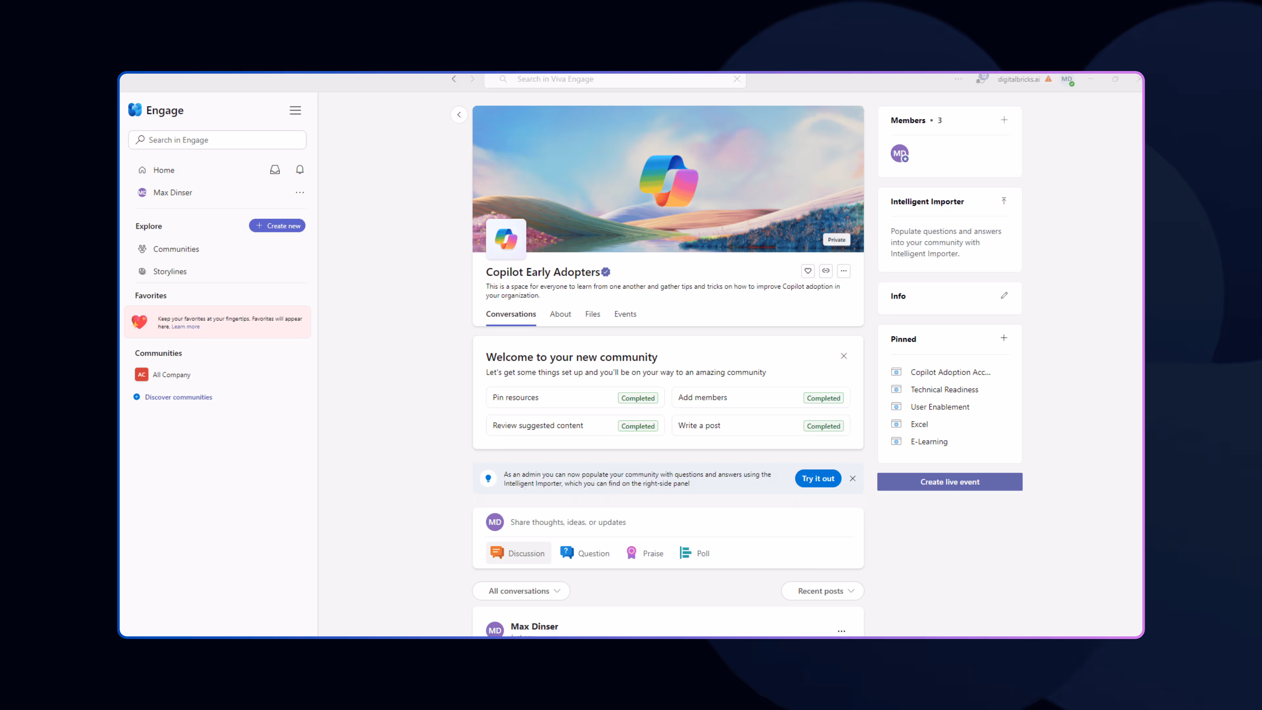Image resolution: width=1262 pixels, height=710 pixels.
Task: Open community more options ellipsis menu
Action: 844,271
